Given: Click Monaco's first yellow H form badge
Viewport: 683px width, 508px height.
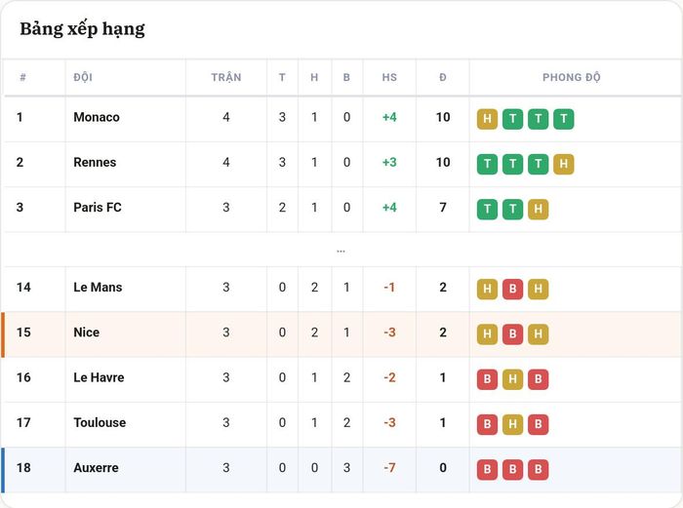Looking at the screenshot, I should [487, 119].
